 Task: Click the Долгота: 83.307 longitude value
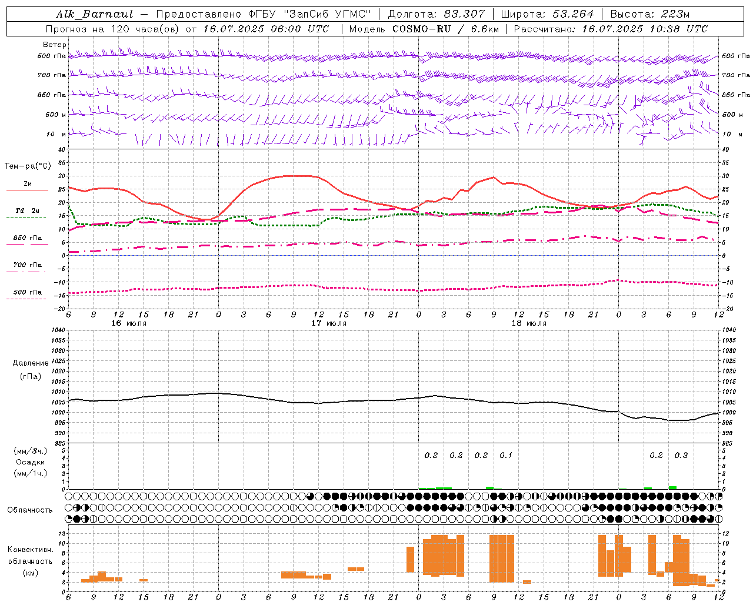pyautogui.click(x=437, y=14)
